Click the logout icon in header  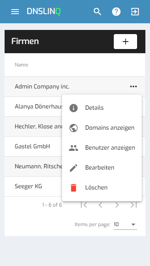point(135,12)
